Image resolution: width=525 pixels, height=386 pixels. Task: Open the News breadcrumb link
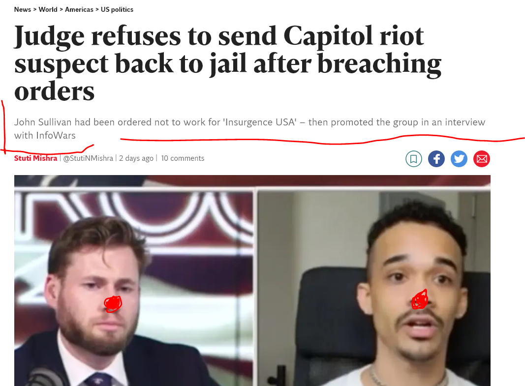click(x=23, y=9)
